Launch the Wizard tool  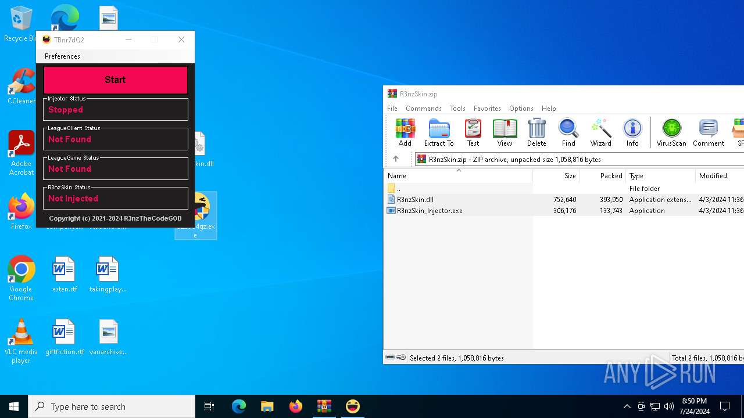[x=600, y=132]
